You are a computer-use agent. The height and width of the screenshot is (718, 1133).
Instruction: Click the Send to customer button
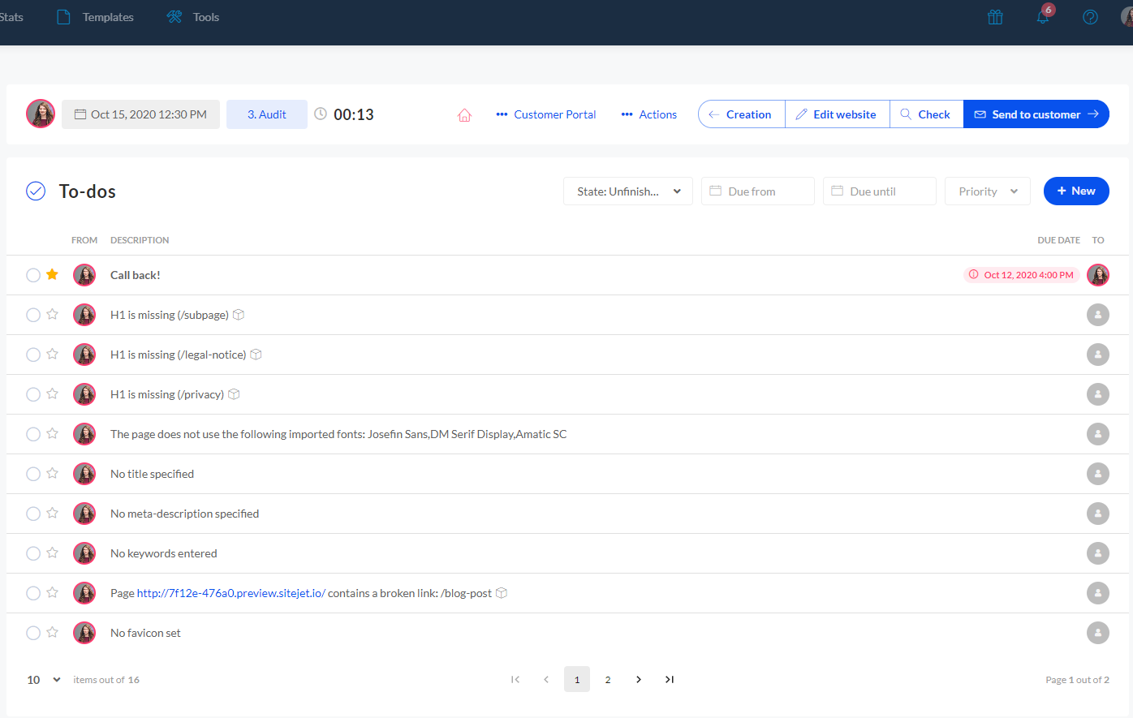(x=1036, y=114)
